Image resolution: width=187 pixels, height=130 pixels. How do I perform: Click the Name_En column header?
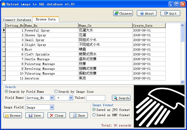coord(51,25)
